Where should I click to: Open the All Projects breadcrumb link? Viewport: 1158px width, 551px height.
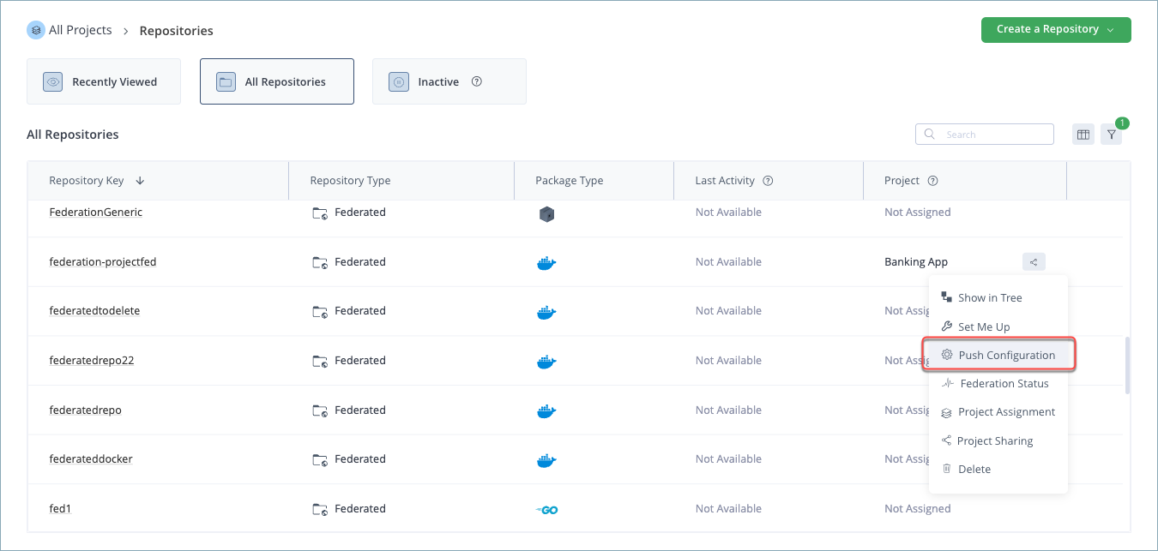tap(81, 30)
